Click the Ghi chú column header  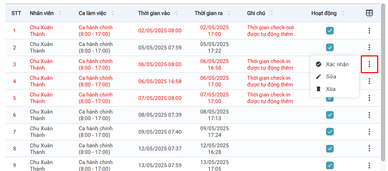tap(256, 13)
